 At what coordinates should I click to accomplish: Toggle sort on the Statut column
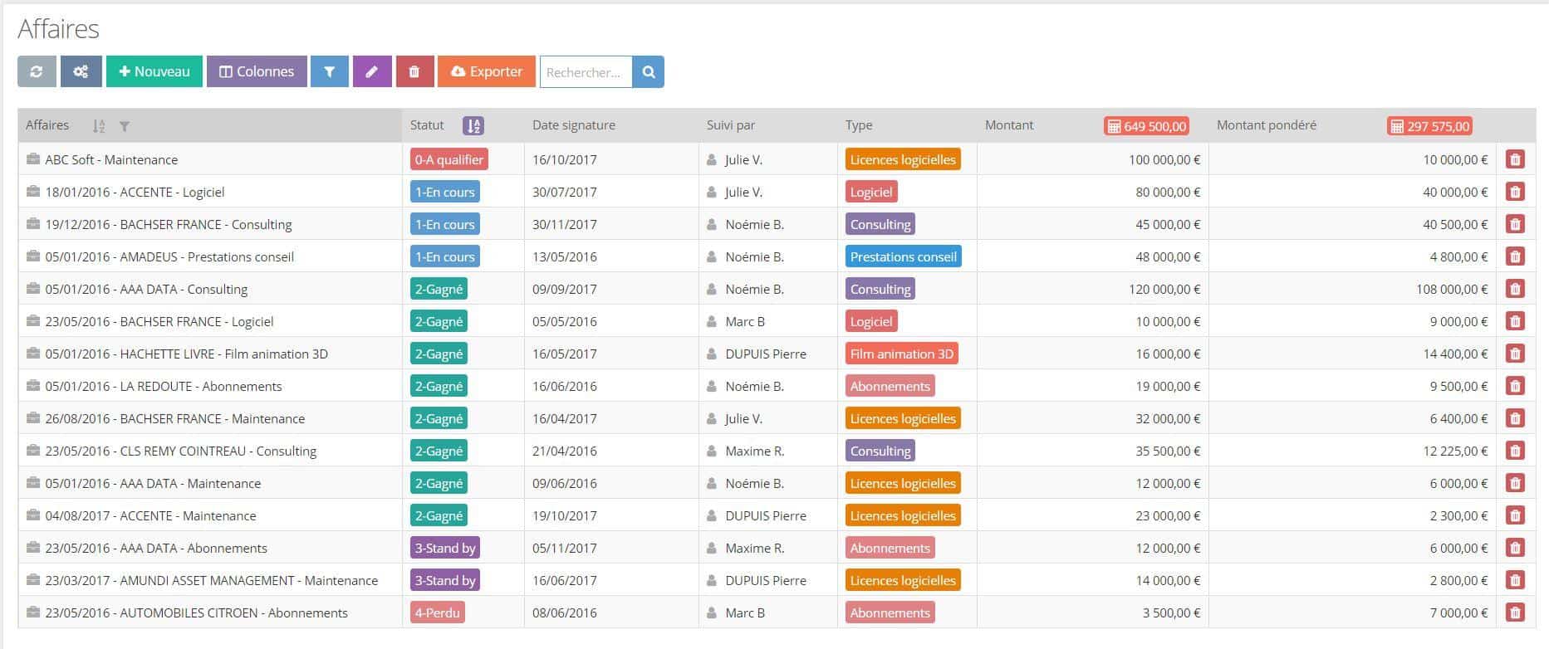coord(473,126)
